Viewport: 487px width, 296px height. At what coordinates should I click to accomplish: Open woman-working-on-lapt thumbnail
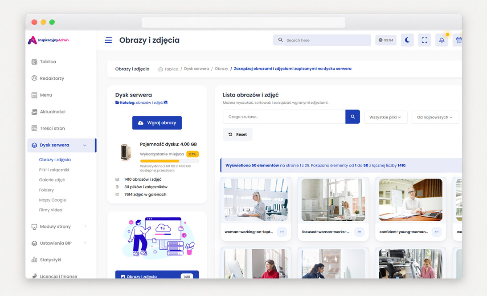(x=256, y=200)
